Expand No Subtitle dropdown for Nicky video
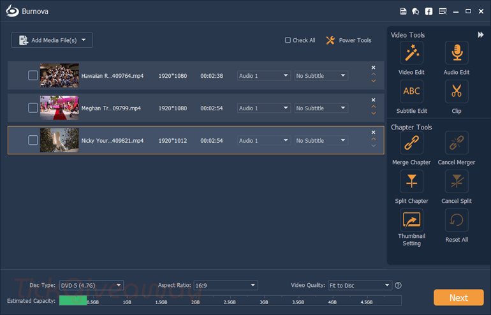This screenshot has width=491, height=315. (321, 140)
